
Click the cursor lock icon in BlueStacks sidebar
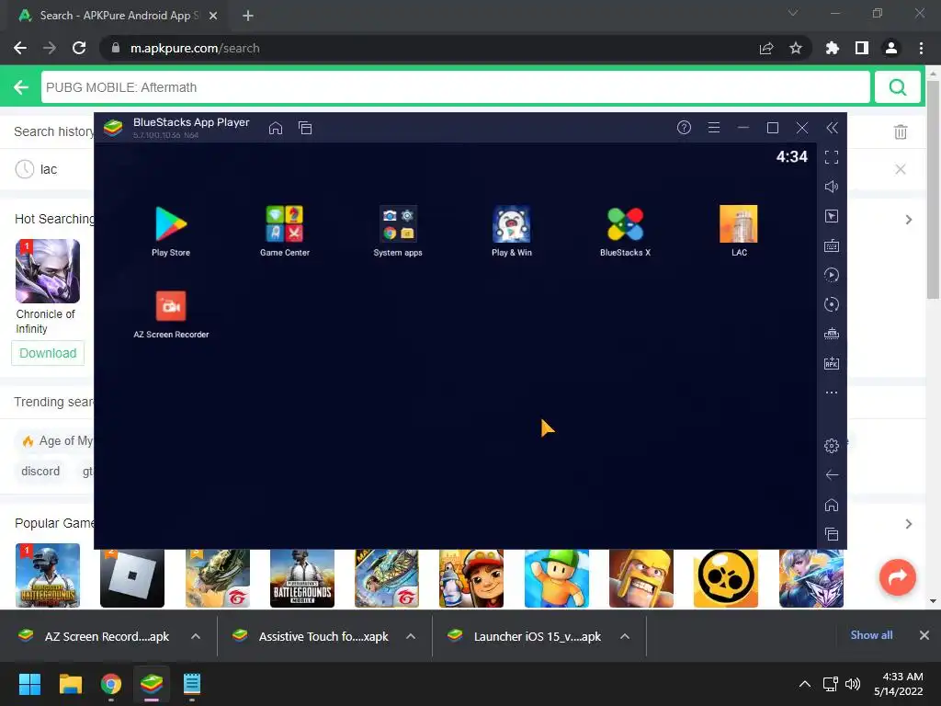click(x=832, y=216)
